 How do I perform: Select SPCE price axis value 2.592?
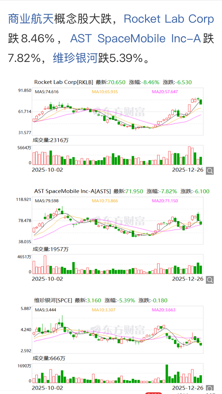point(26,351)
